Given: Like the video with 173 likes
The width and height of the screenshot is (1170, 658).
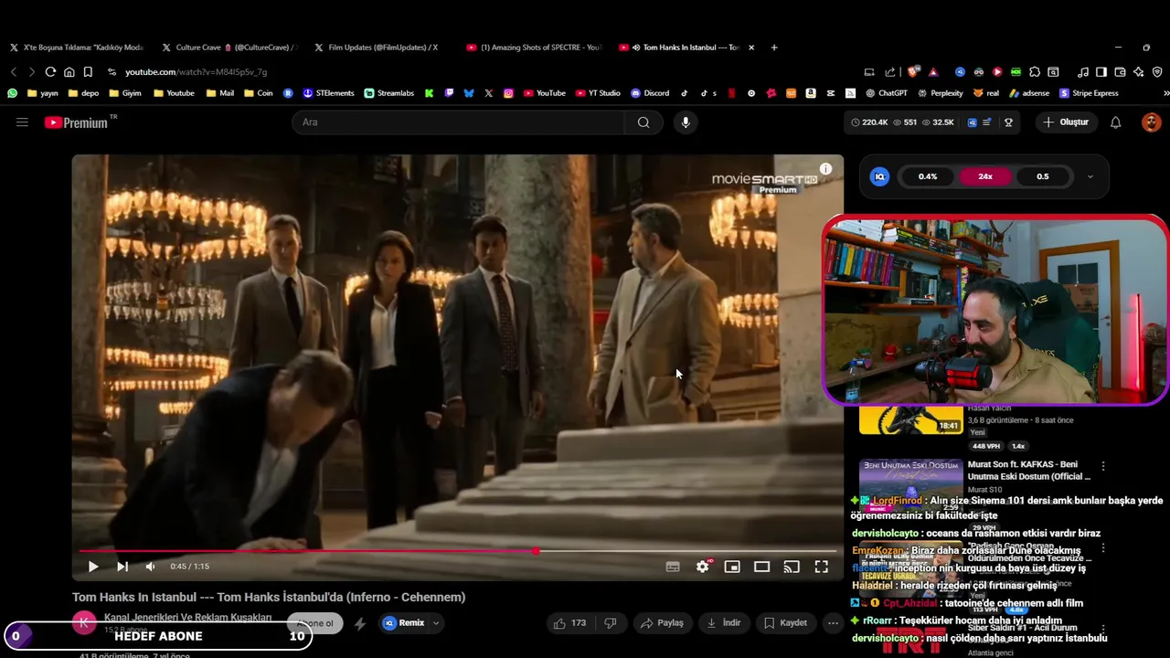Looking at the screenshot, I should (569, 622).
